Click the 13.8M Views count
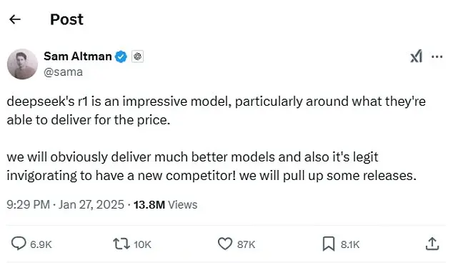Screen dimensions: 453x265 click(x=166, y=205)
